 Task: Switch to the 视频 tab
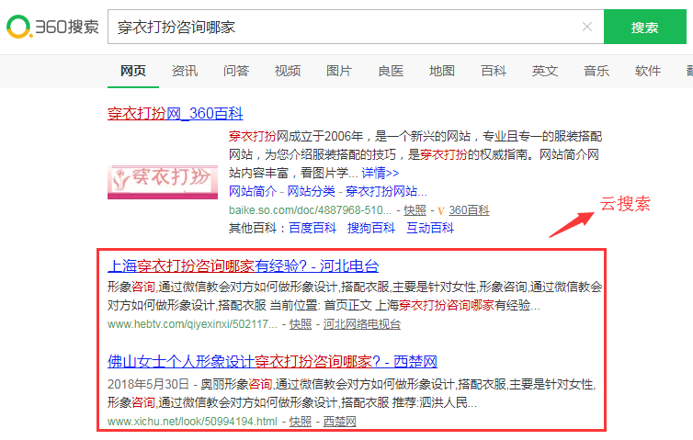[x=288, y=71]
